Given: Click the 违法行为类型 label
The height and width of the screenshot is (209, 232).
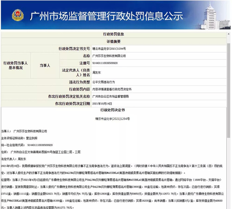Looking at the screenshot, I should [x=80, y=82].
